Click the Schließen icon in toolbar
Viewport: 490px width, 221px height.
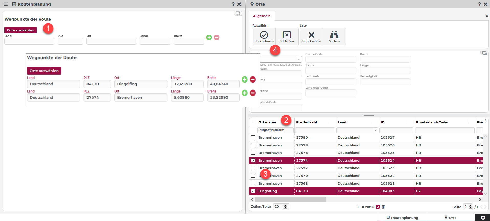click(287, 35)
